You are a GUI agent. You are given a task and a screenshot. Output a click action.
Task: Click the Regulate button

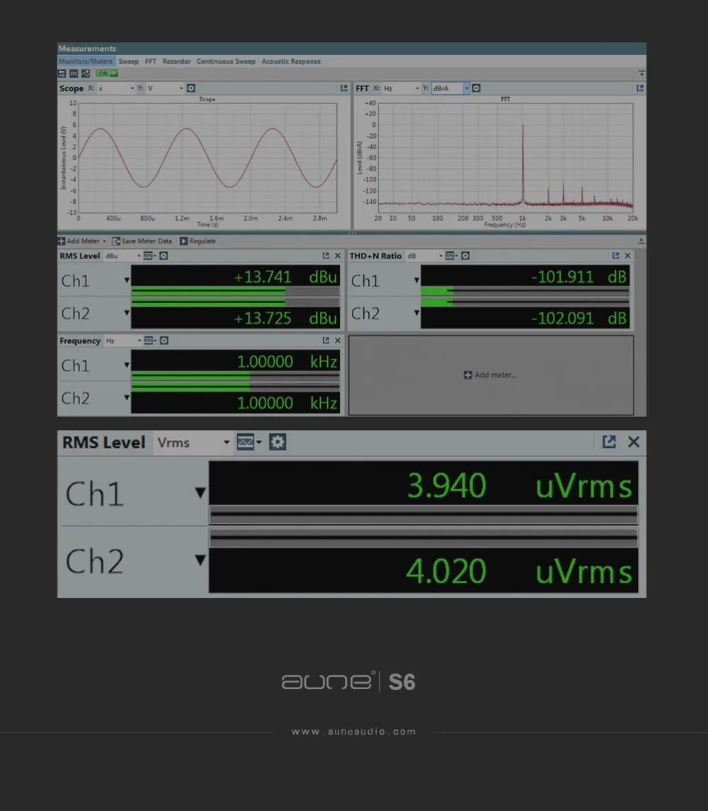click(x=198, y=241)
